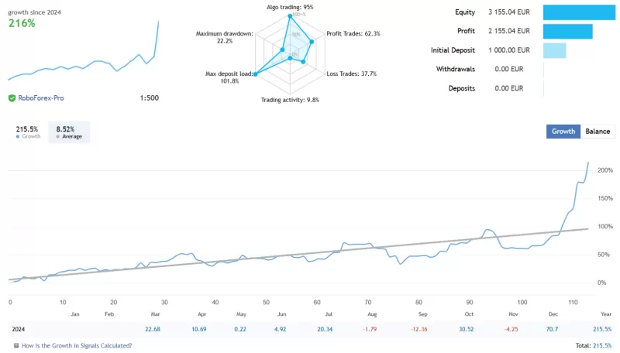Image resolution: width=620 pixels, height=353 pixels.
Task: Click the Algo trading radar point
Action: click(x=291, y=15)
